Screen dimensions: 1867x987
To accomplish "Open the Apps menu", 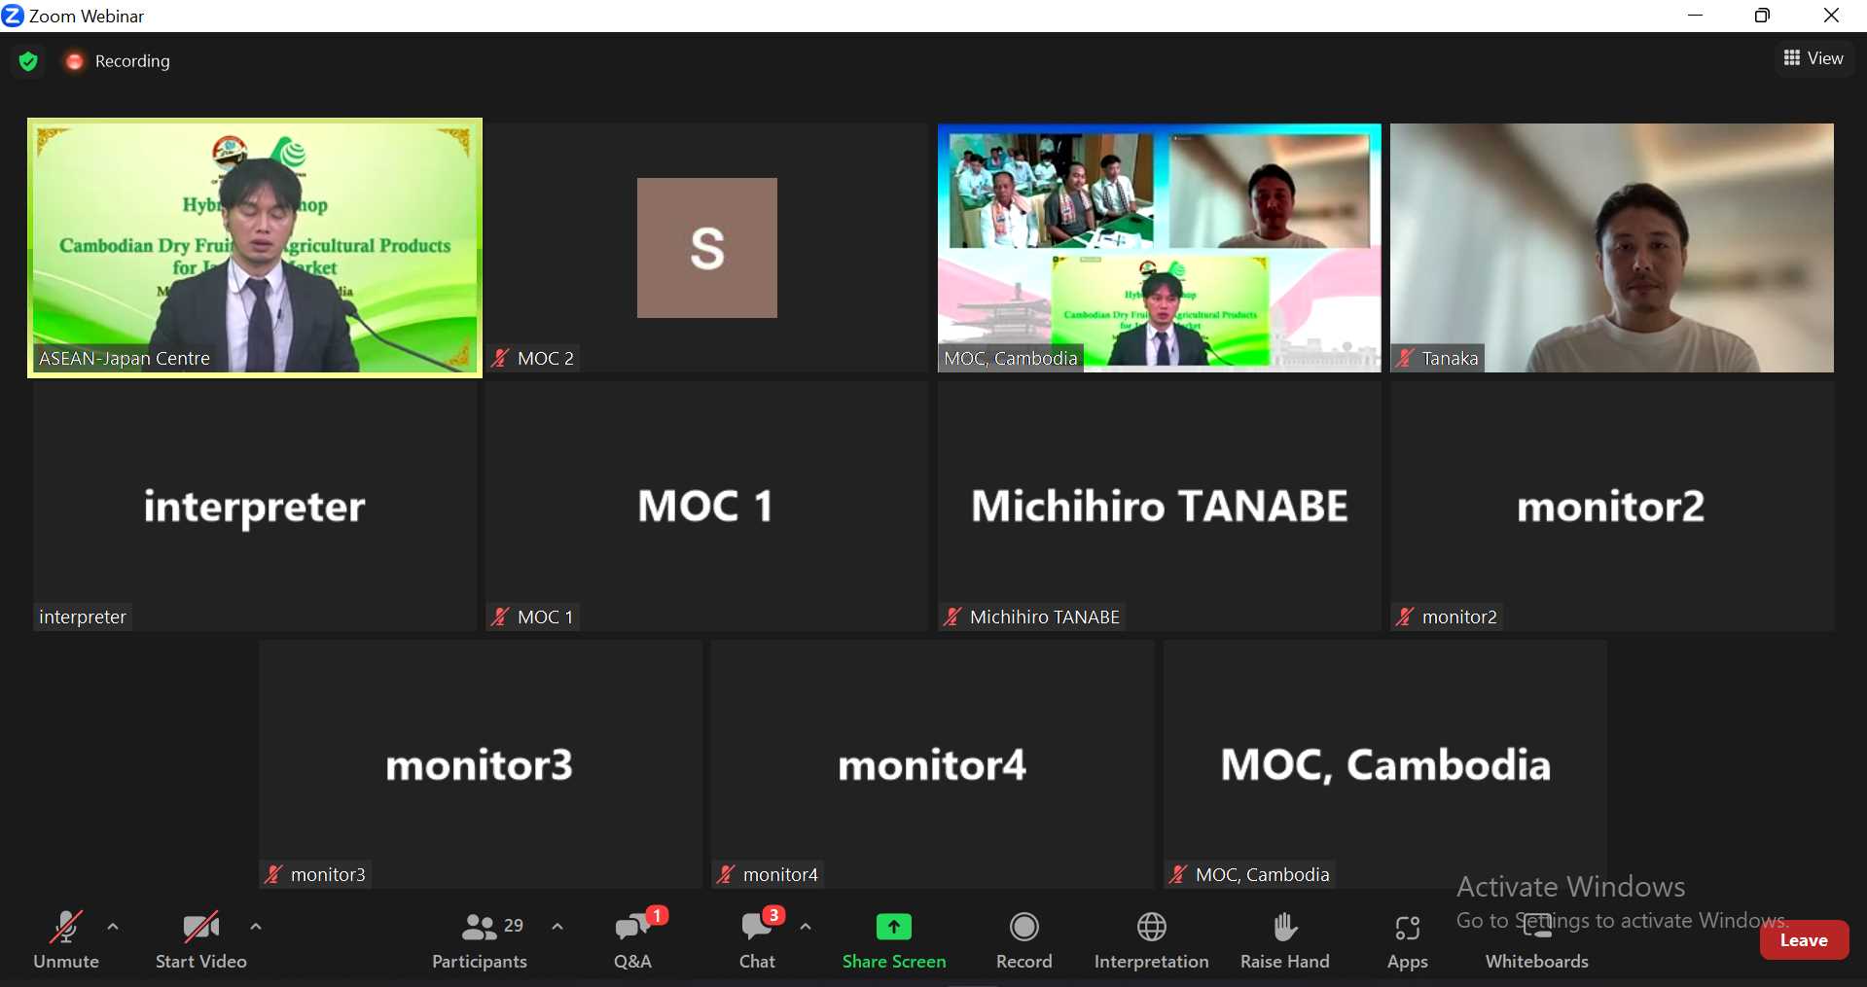I will click(x=1408, y=939).
